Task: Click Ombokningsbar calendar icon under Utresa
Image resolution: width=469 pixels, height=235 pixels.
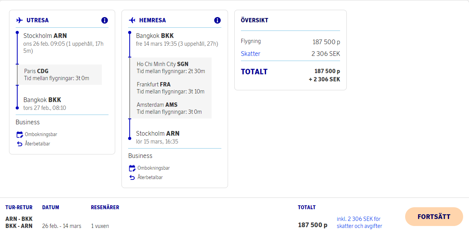Action: coord(20,135)
